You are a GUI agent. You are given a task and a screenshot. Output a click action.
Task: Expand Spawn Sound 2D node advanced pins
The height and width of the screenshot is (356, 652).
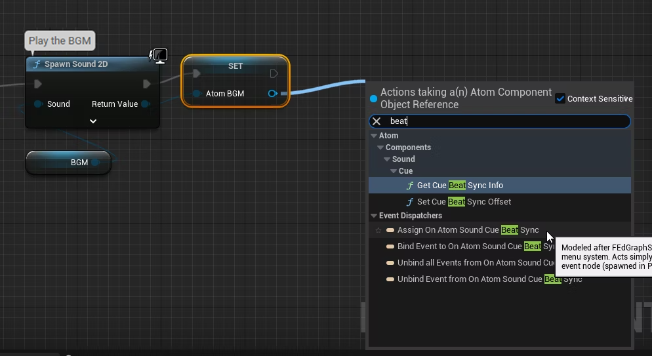92,121
